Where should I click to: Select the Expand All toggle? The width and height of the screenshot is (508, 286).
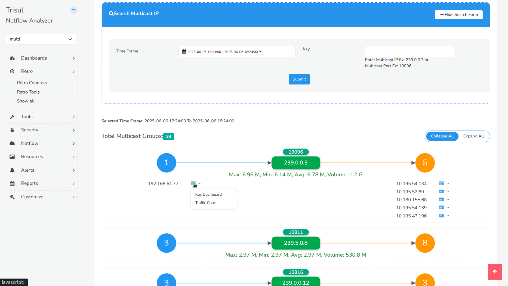473,136
